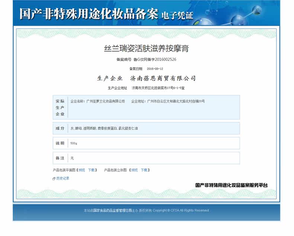
Task: Select the filing date 2016-08-12
Action: [x=155, y=69]
